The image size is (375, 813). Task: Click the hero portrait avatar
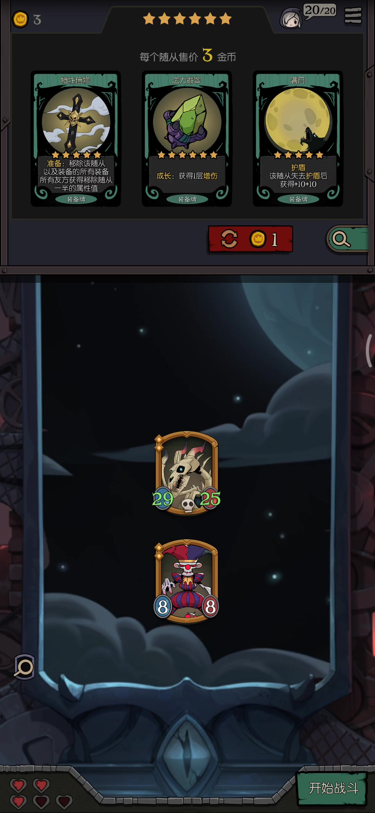pyautogui.click(x=291, y=19)
